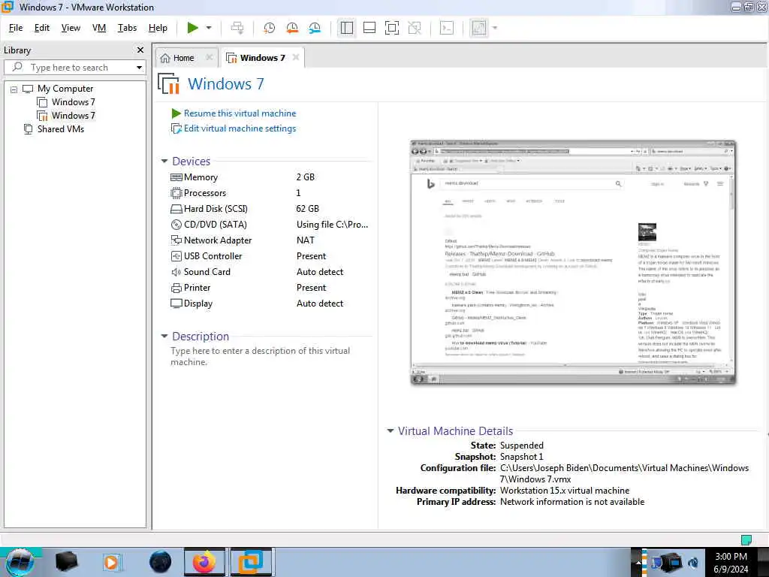Open the Tabs menu
Viewport: 769px width, 577px height.
pyautogui.click(x=127, y=28)
